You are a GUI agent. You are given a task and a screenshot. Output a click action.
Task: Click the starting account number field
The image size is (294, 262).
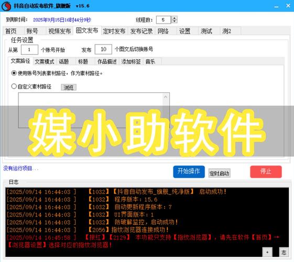coord(29,50)
